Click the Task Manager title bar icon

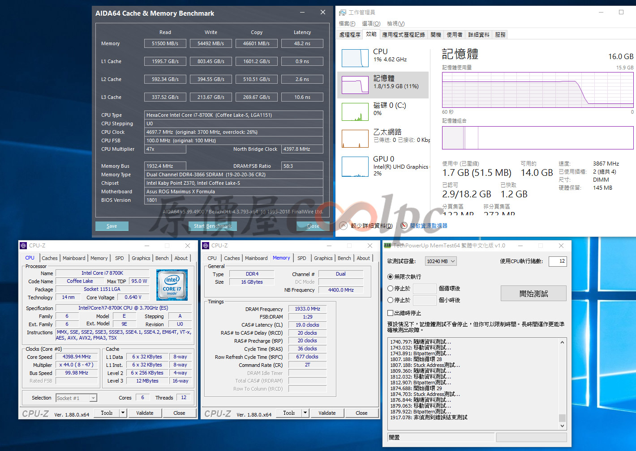click(343, 13)
